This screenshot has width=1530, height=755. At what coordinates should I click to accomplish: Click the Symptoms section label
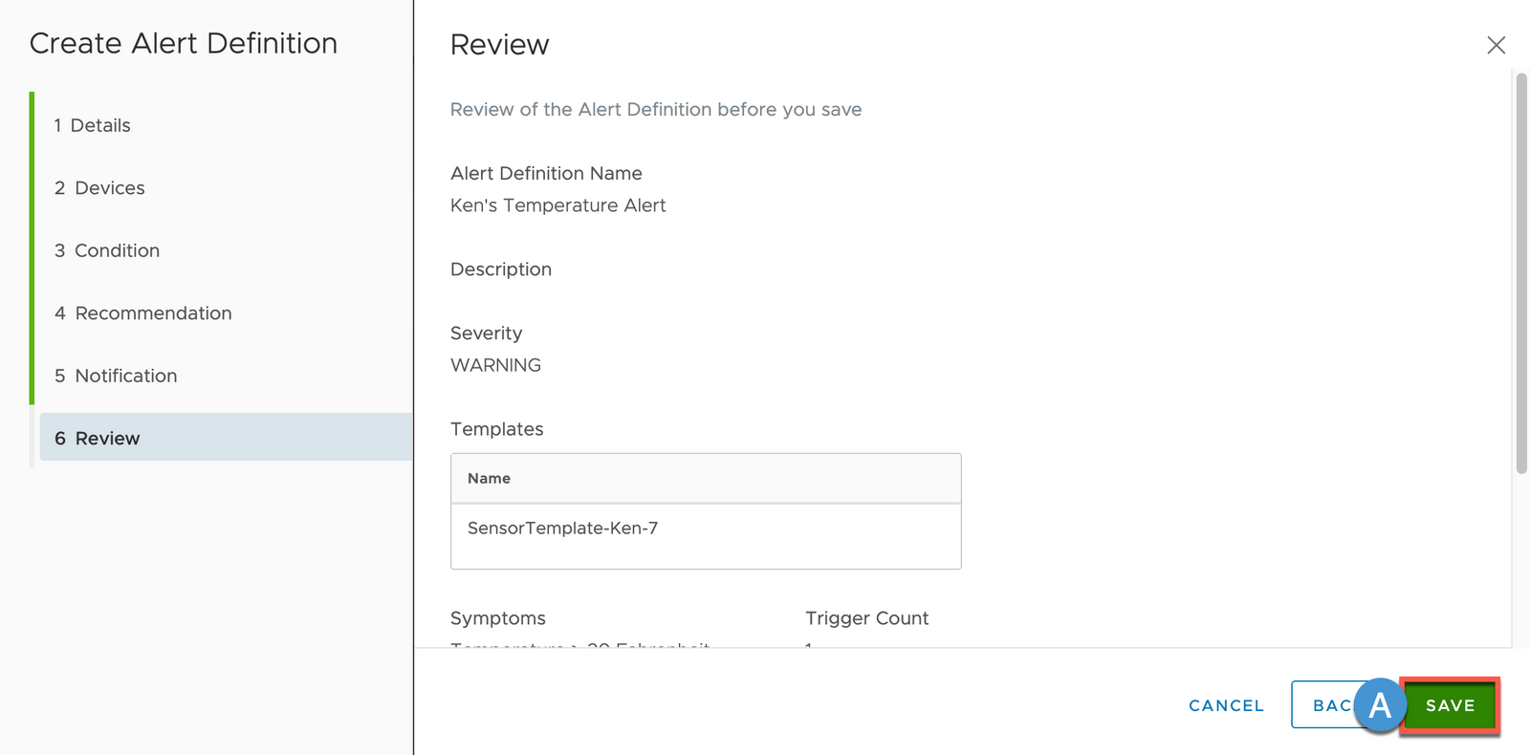(497, 618)
